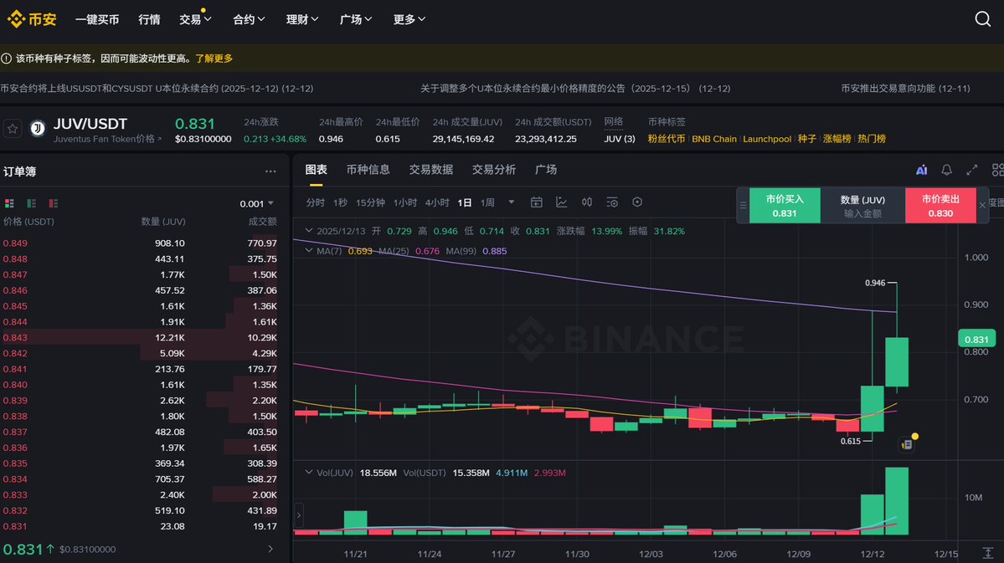
Task: Click the 粉丝代币 tag
Action: tap(666, 139)
